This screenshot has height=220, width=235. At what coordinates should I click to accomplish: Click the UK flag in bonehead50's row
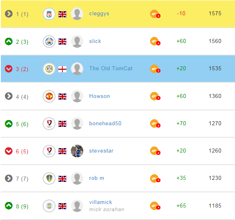[62, 124]
